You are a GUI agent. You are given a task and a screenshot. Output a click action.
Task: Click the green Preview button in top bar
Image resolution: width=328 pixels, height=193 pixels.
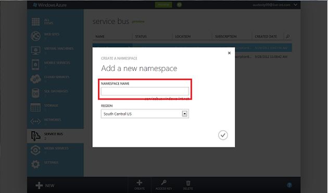pyautogui.click(x=163, y=5)
